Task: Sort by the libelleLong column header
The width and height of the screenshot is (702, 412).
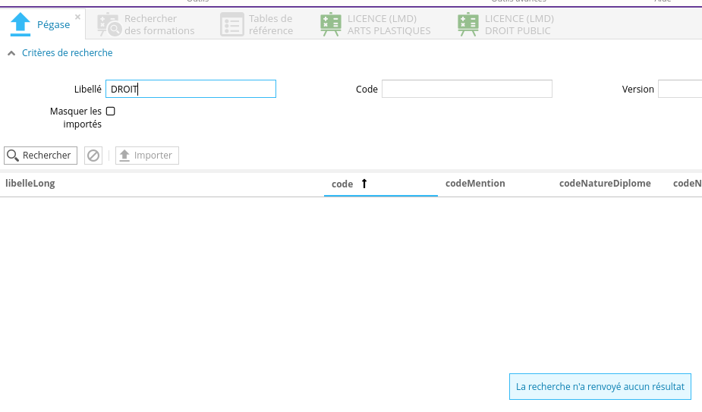Action: click(x=30, y=184)
